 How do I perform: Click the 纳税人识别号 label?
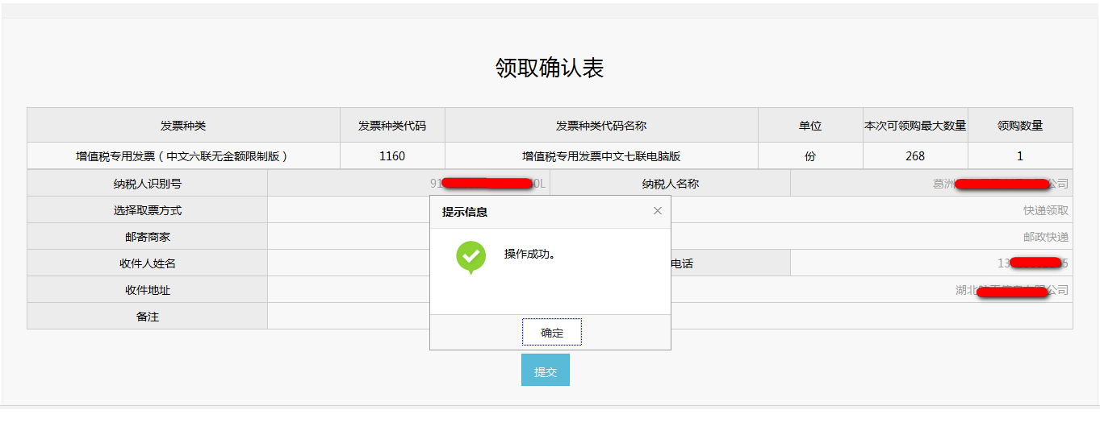148,184
